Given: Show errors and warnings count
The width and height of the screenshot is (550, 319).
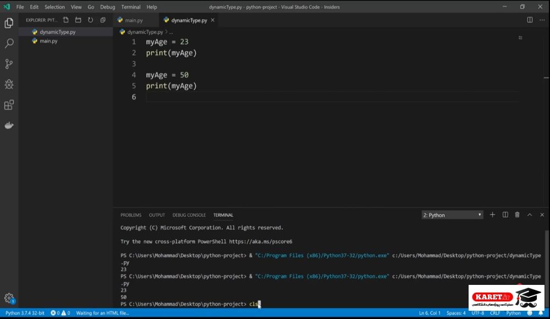Looking at the screenshot, I should (x=61, y=313).
